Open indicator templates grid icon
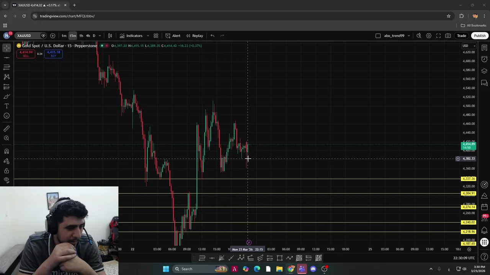Screen dimensions: 490x275 click(156, 36)
